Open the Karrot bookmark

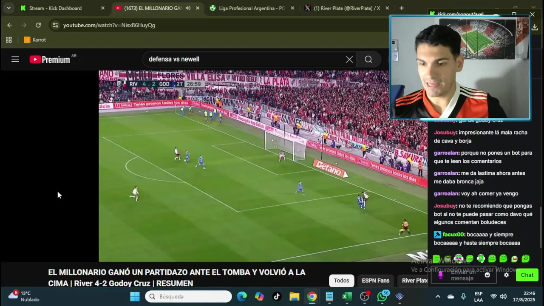click(x=35, y=40)
